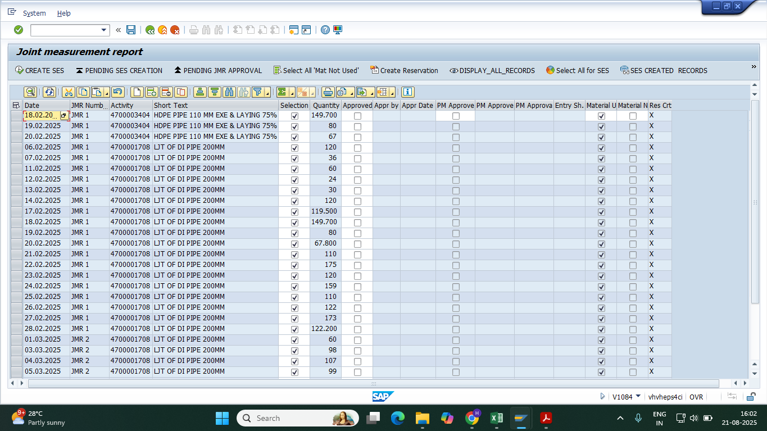The image size is (767, 431).
Task: Click the Undo icon in grid toolbar
Action: pos(117,92)
